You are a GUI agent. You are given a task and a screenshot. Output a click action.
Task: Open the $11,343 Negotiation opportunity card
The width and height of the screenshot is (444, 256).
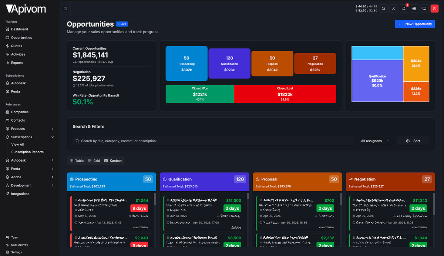pos(389,213)
